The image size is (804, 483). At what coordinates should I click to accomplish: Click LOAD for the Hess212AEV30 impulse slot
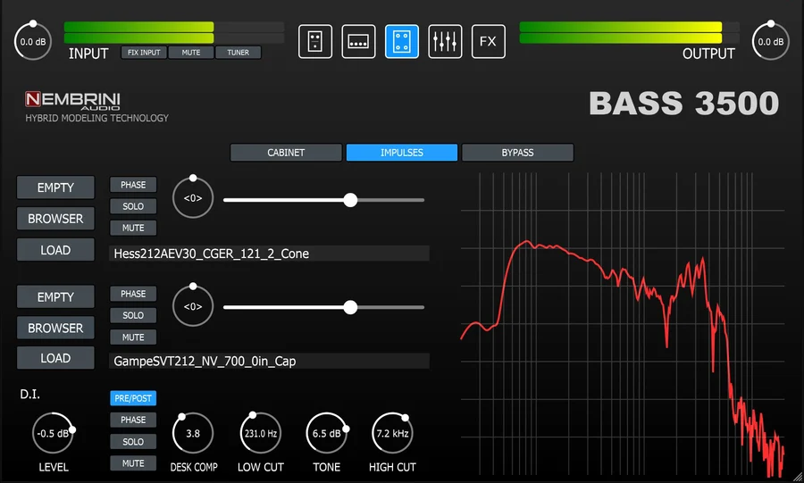tap(55, 250)
